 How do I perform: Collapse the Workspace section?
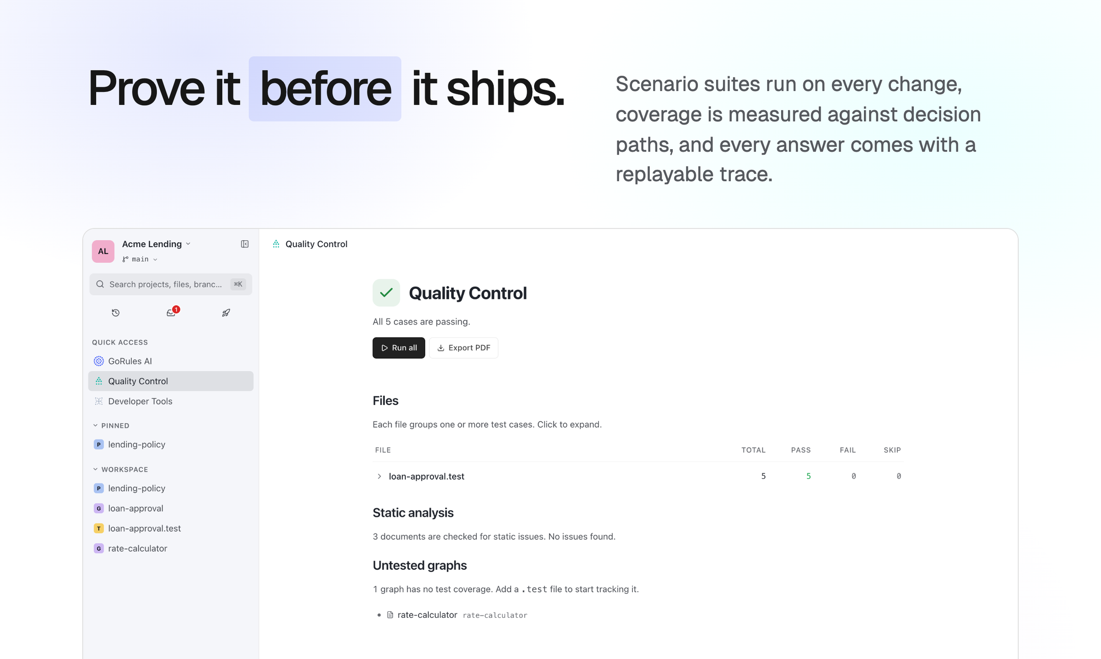(120, 470)
